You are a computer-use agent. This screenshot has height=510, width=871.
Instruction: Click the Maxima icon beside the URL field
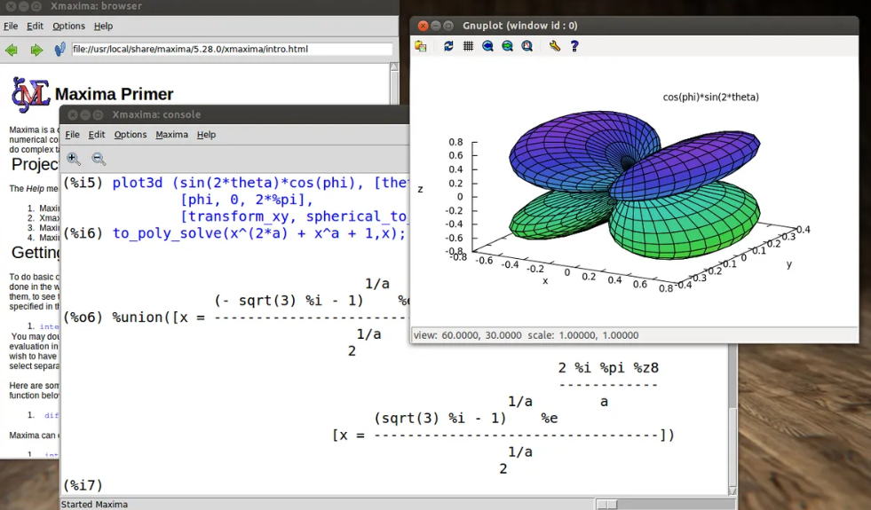coord(60,50)
